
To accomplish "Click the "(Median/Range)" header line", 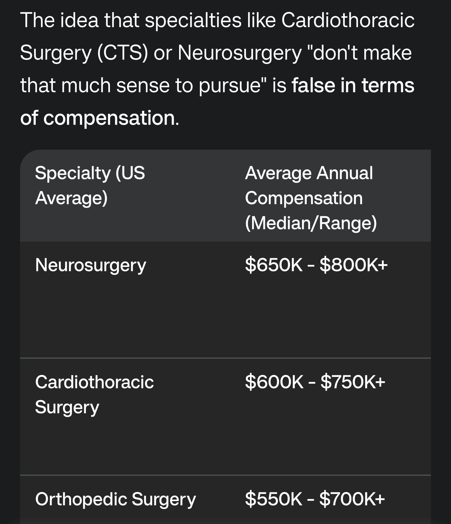I will (311, 223).
